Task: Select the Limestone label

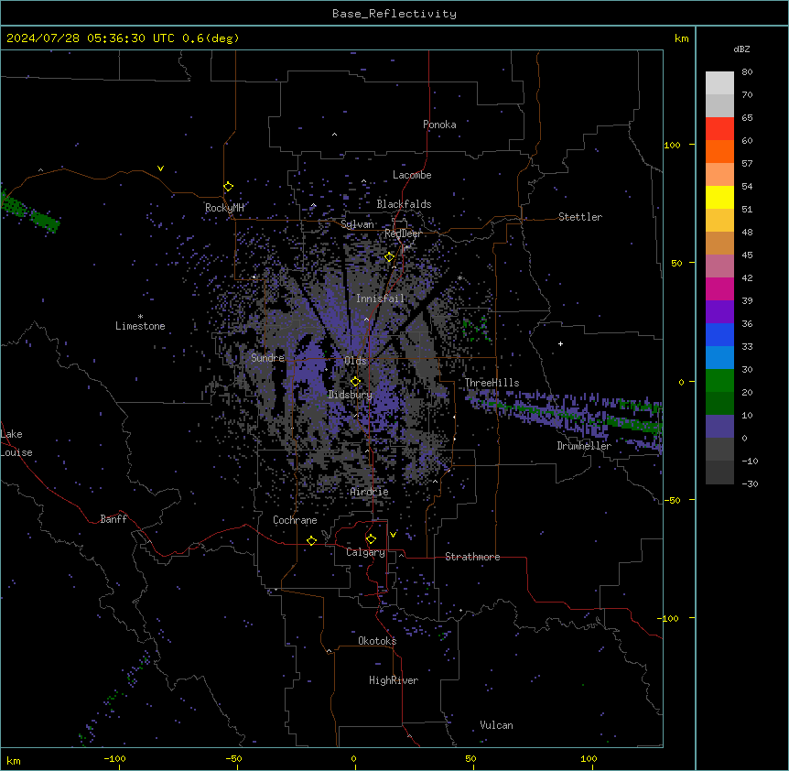Action: click(140, 326)
